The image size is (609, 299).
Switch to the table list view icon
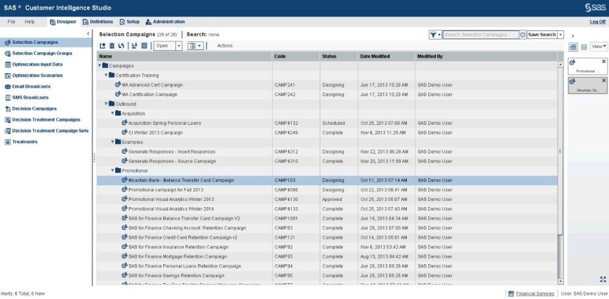tap(573, 47)
